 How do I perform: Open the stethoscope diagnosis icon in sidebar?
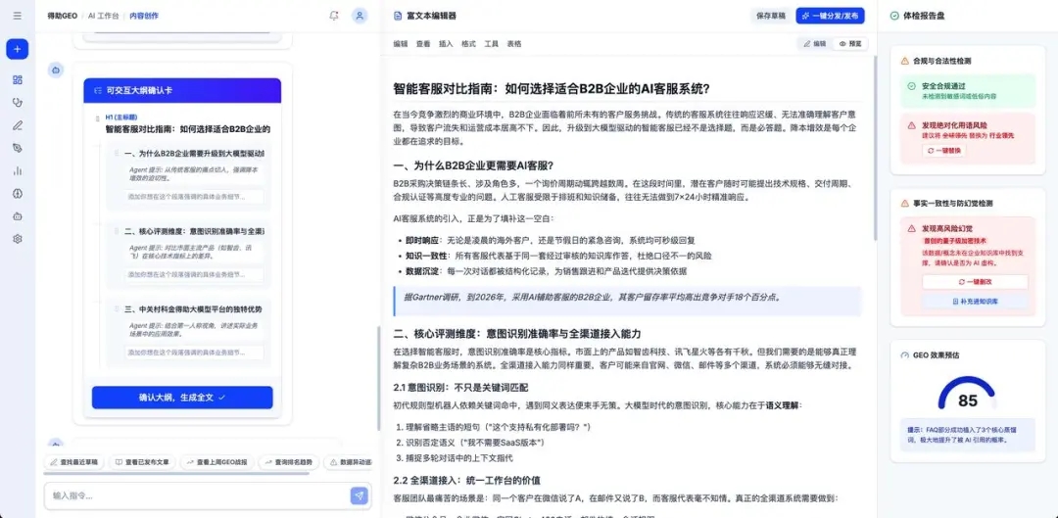17,102
